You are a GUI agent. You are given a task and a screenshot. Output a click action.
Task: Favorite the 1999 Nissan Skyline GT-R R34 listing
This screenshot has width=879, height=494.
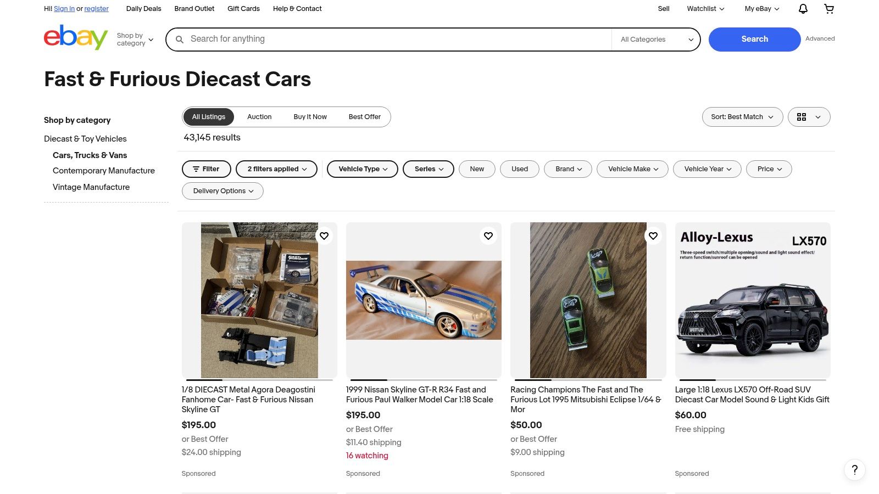point(488,236)
